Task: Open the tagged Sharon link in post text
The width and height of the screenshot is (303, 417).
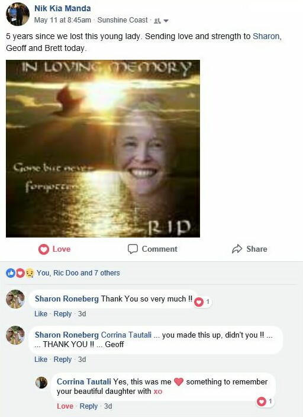Action: pyautogui.click(x=266, y=36)
